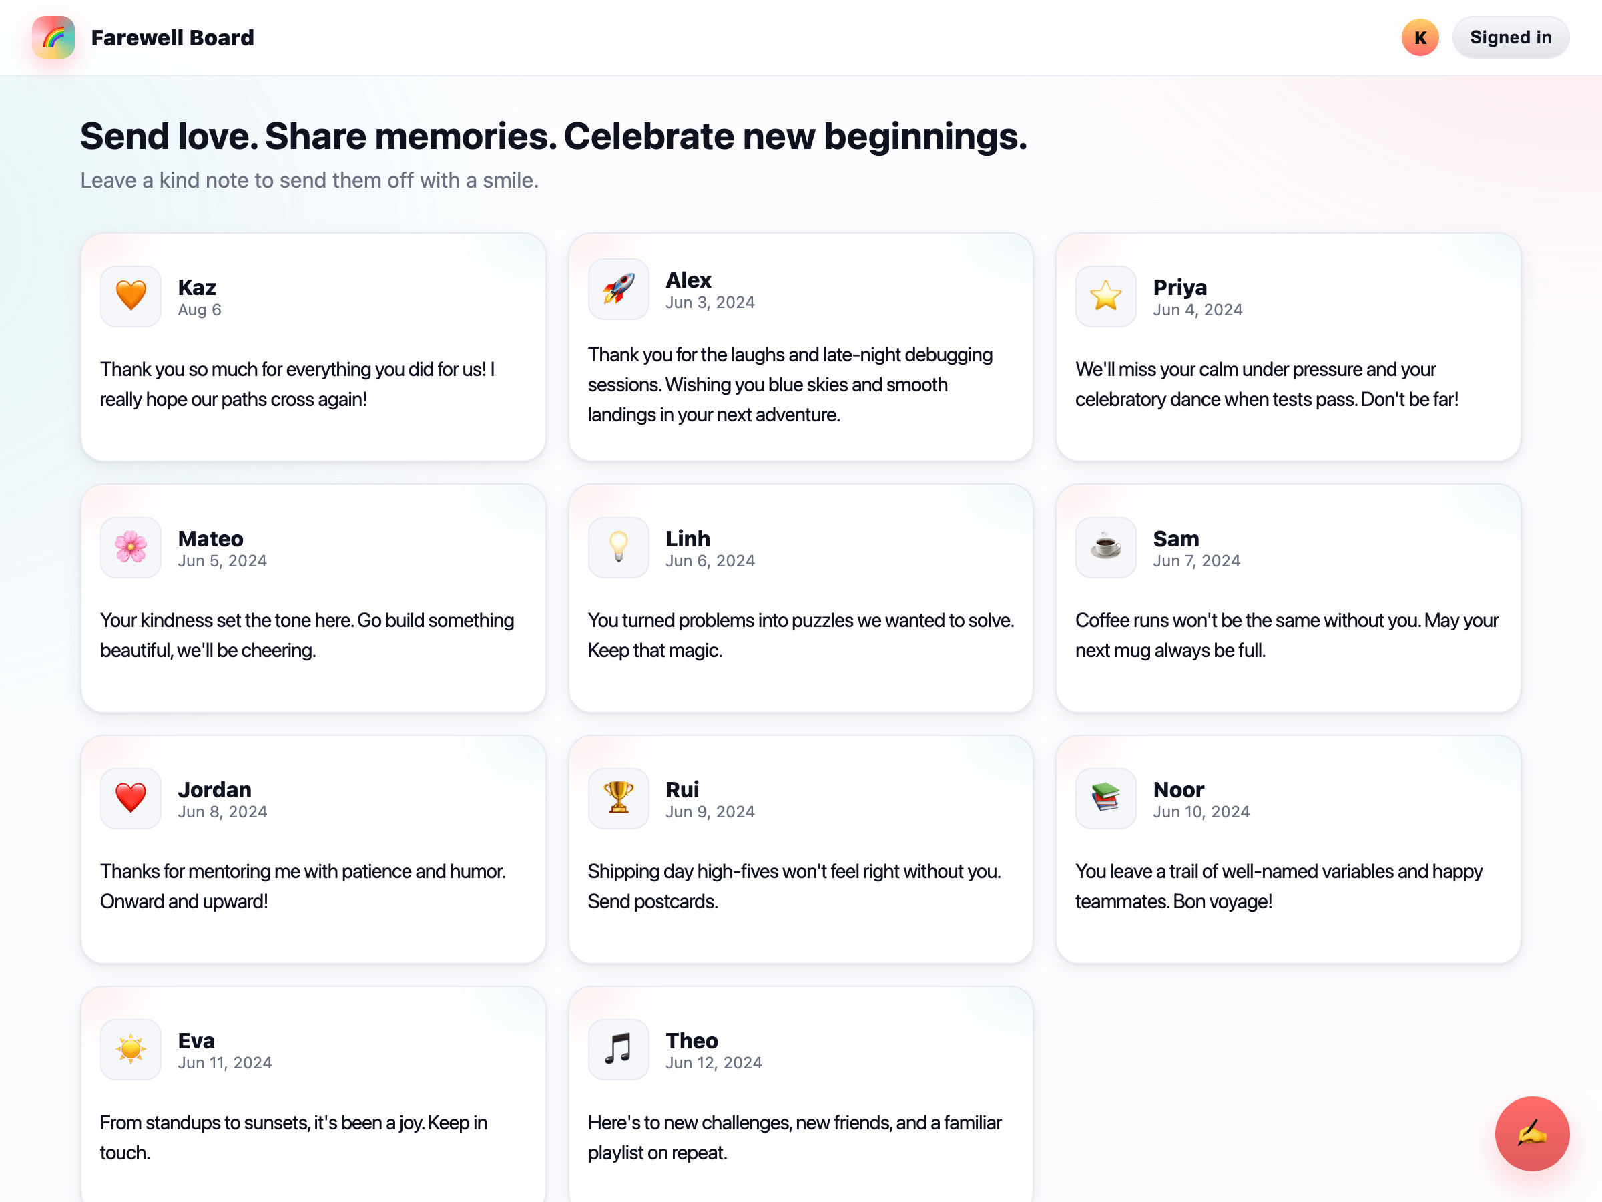
Task: Click the red heart icon on Jordan's note
Action: pyautogui.click(x=131, y=798)
